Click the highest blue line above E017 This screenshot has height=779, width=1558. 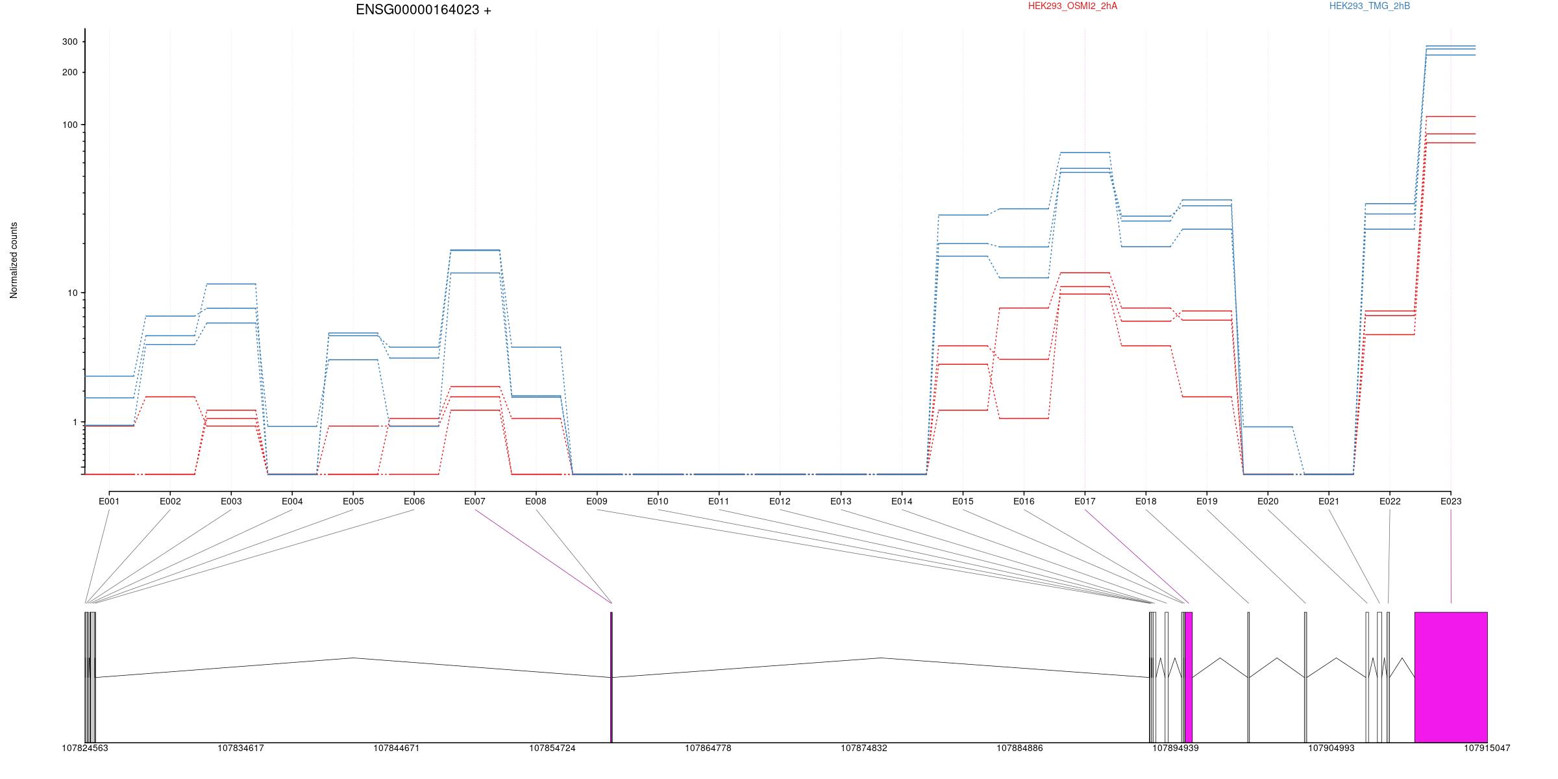pos(1085,153)
